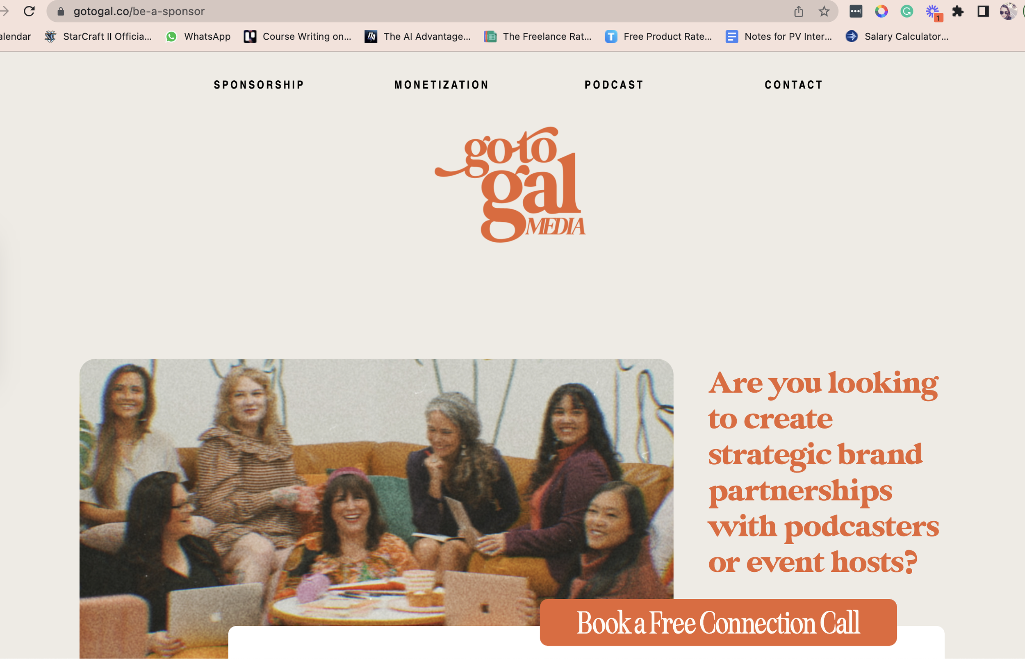Open the Contact page link
This screenshot has height=659, width=1025.
click(x=794, y=85)
